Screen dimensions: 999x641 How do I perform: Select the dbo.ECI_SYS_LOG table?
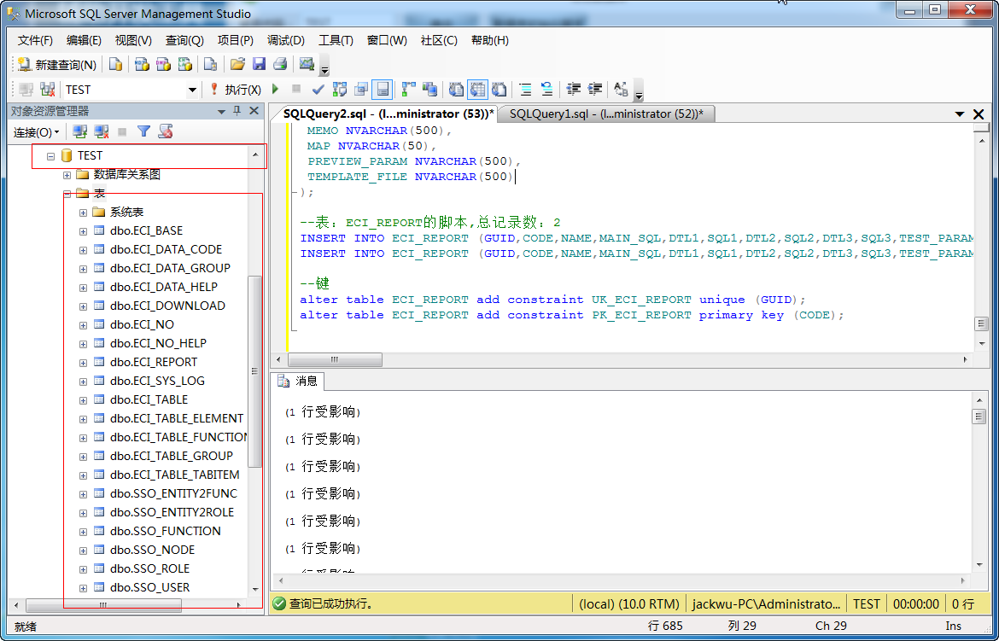[157, 381]
